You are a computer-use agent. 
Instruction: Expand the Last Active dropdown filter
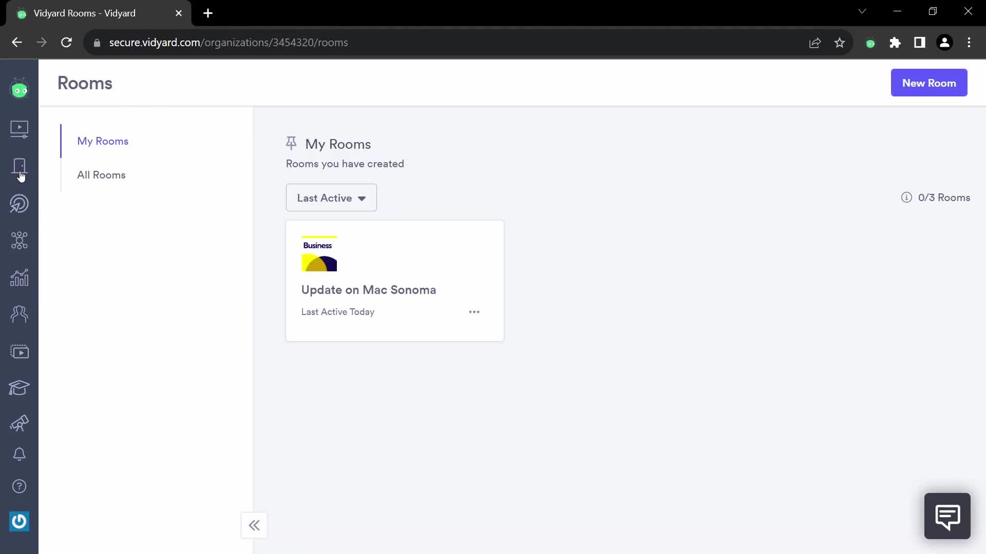click(x=331, y=197)
